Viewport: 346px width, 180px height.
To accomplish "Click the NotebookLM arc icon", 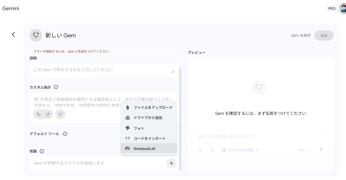I will coord(127,149).
